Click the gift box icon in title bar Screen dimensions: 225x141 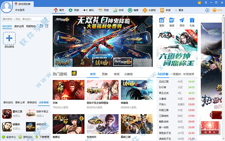pyautogui.click(x=199, y=3)
